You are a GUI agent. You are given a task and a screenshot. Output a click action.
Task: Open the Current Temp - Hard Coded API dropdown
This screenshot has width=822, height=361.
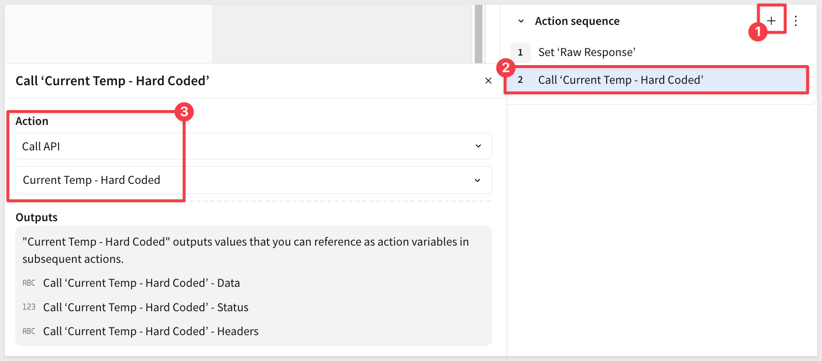253,180
